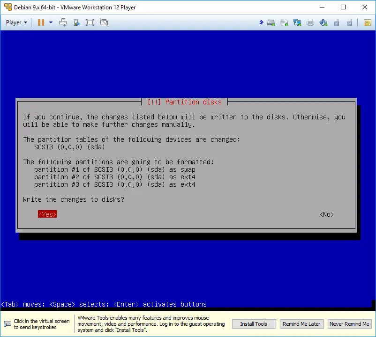Viewport: 376px width, 337px height.
Task: Click the printer device icon
Action: click(310, 22)
